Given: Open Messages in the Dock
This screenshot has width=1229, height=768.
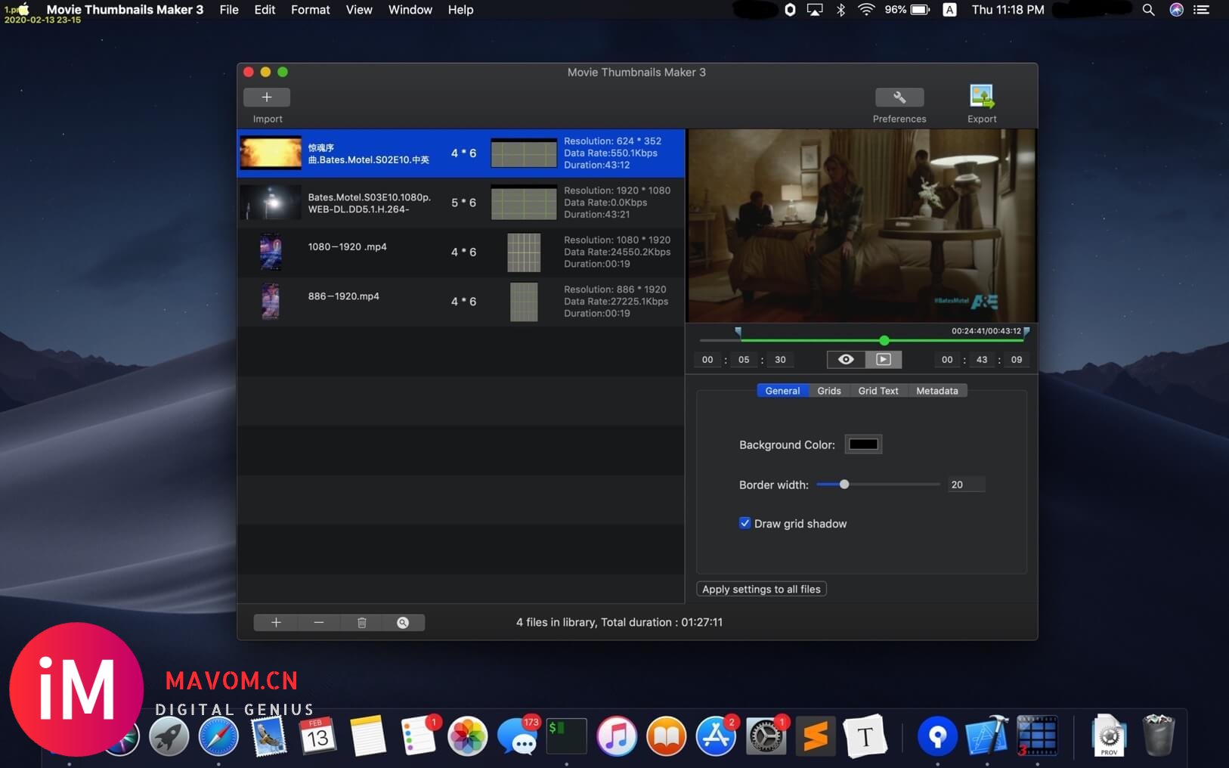Looking at the screenshot, I should [x=518, y=736].
